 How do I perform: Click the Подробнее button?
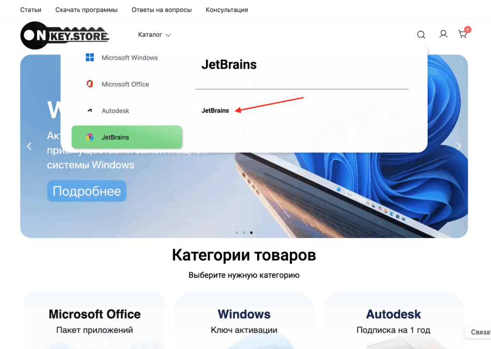(87, 191)
